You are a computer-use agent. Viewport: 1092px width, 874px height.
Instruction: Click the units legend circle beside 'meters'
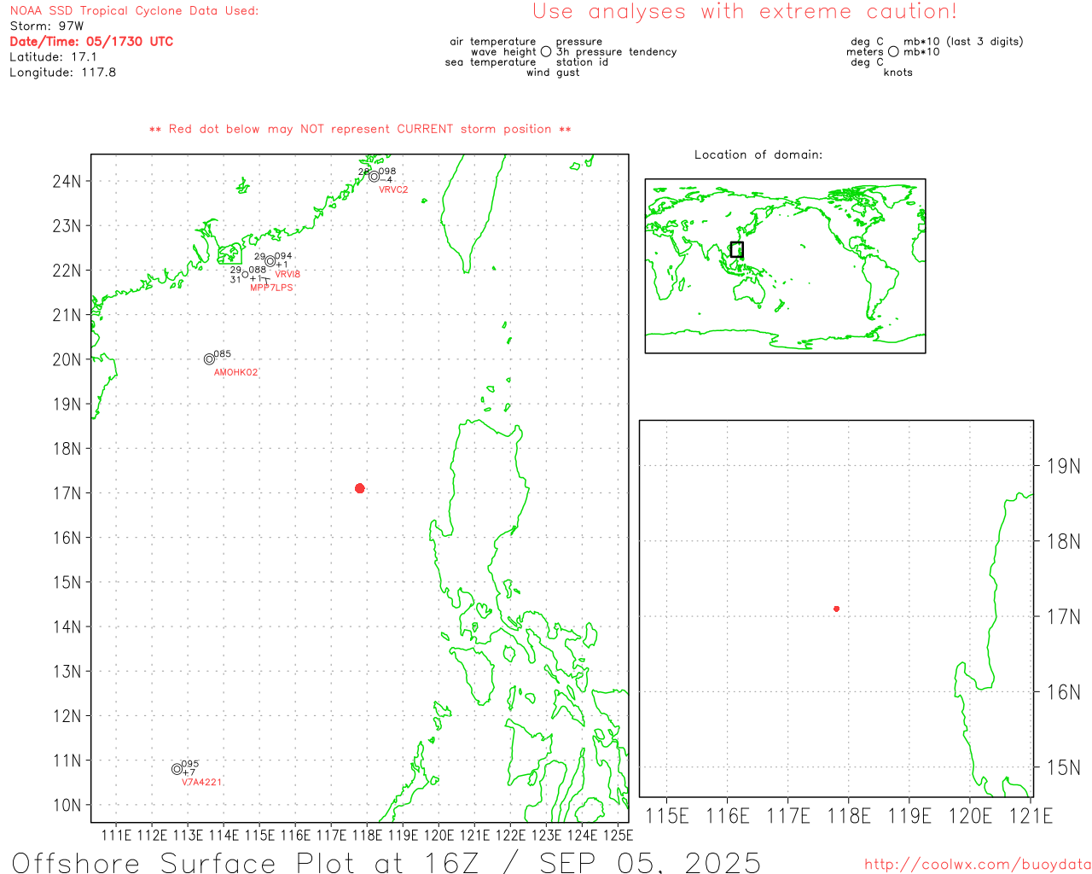pos(893,51)
